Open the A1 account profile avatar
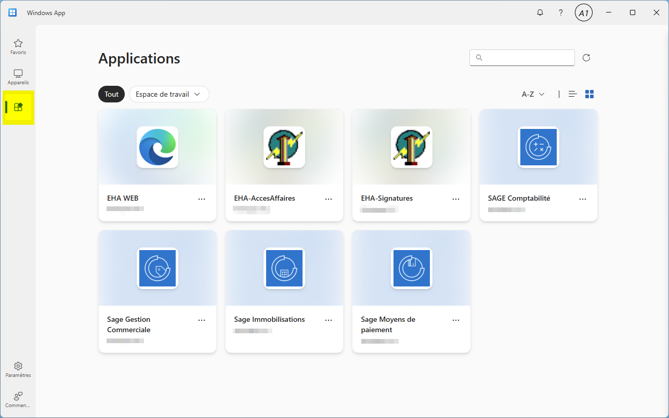This screenshot has height=418, width=669. (x=584, y=13)
